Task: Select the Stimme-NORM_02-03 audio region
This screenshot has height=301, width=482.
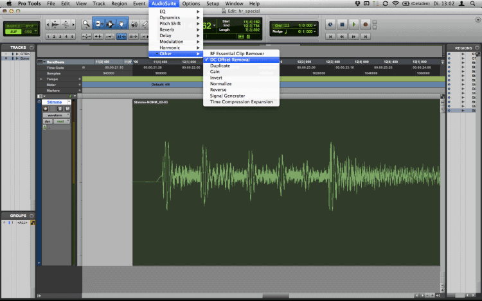Action: click(286, 182)
